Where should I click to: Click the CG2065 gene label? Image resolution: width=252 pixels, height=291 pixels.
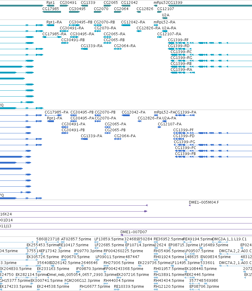(110, 3)
